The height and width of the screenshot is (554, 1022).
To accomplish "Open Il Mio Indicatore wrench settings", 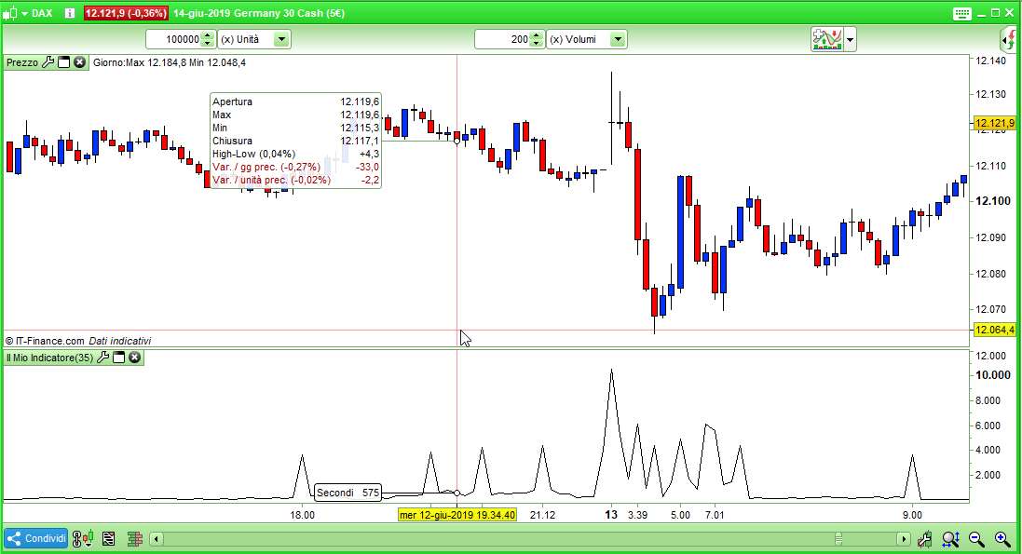I will pos(102,358).
